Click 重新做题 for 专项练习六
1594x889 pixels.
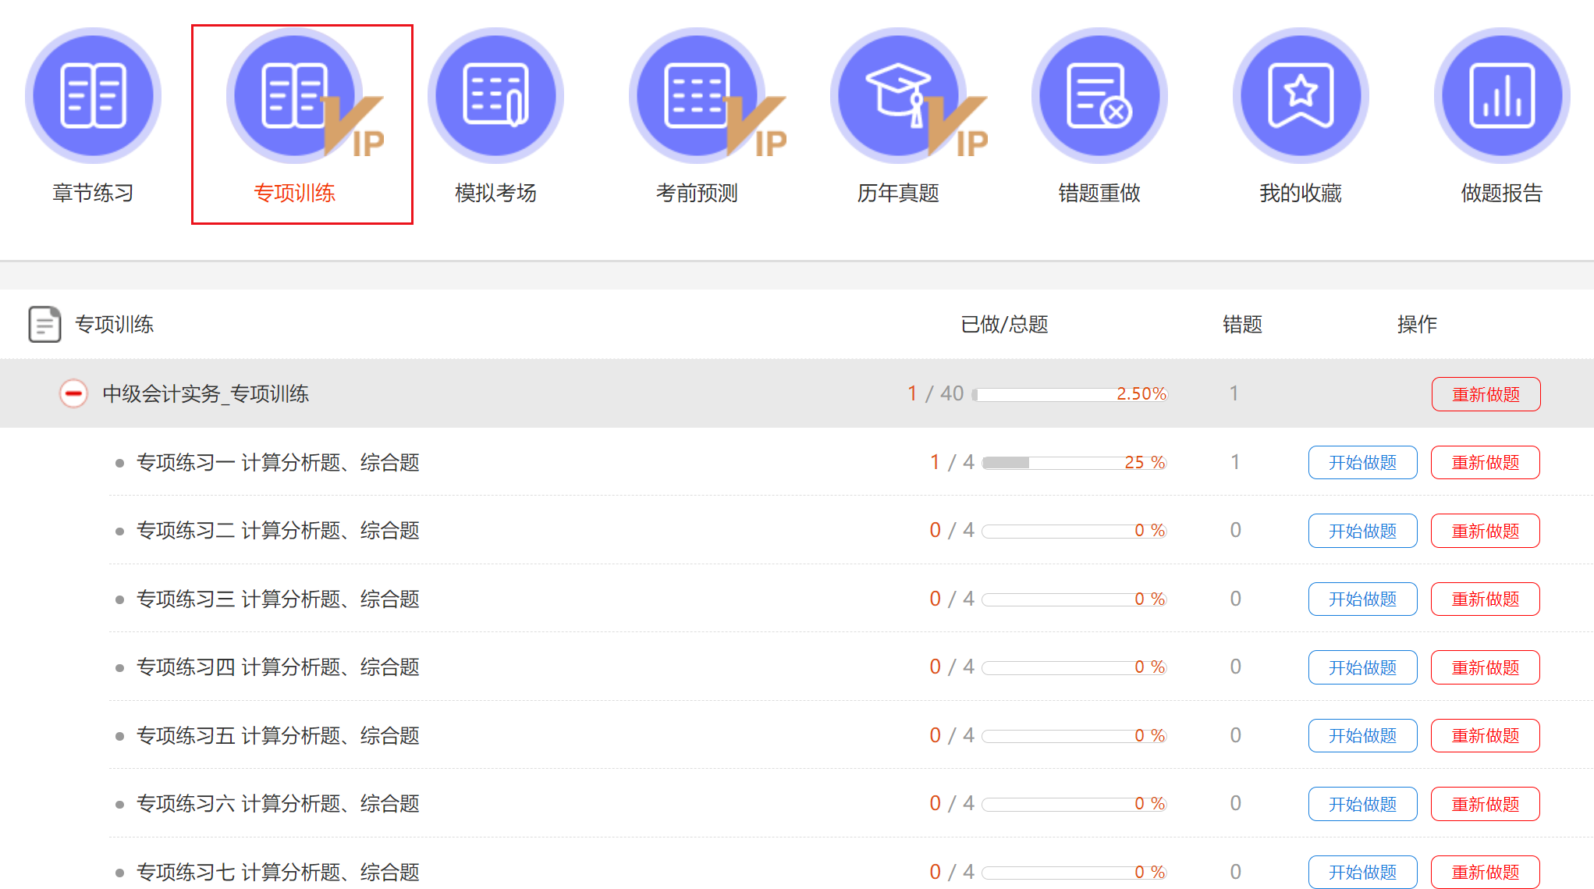[x=1485, y=804]
